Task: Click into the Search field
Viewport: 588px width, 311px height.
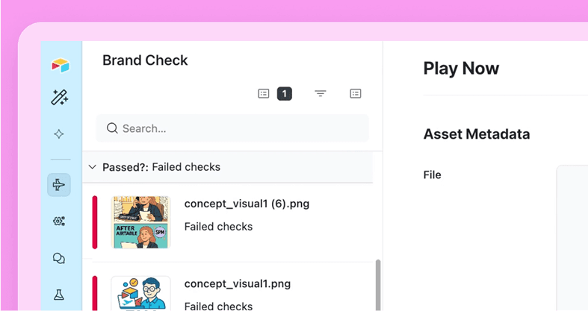Action: coord(239,128)
